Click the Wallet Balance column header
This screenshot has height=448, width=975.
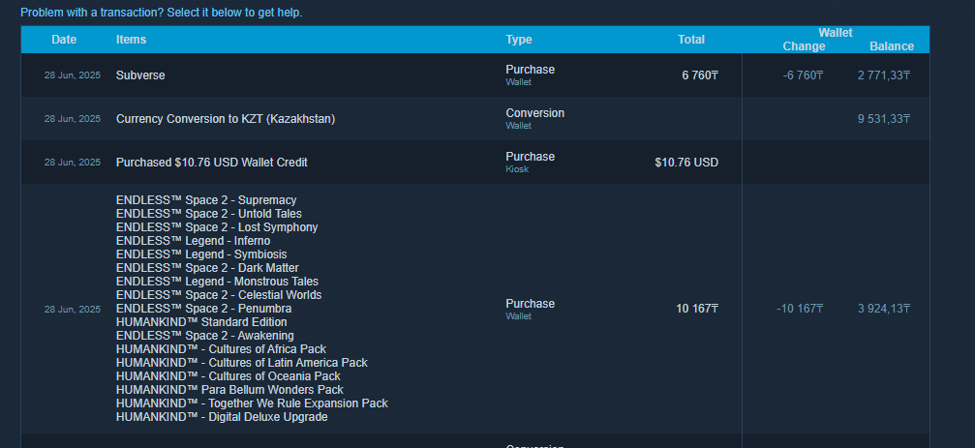pyautogui.click(x=892, y=46)
